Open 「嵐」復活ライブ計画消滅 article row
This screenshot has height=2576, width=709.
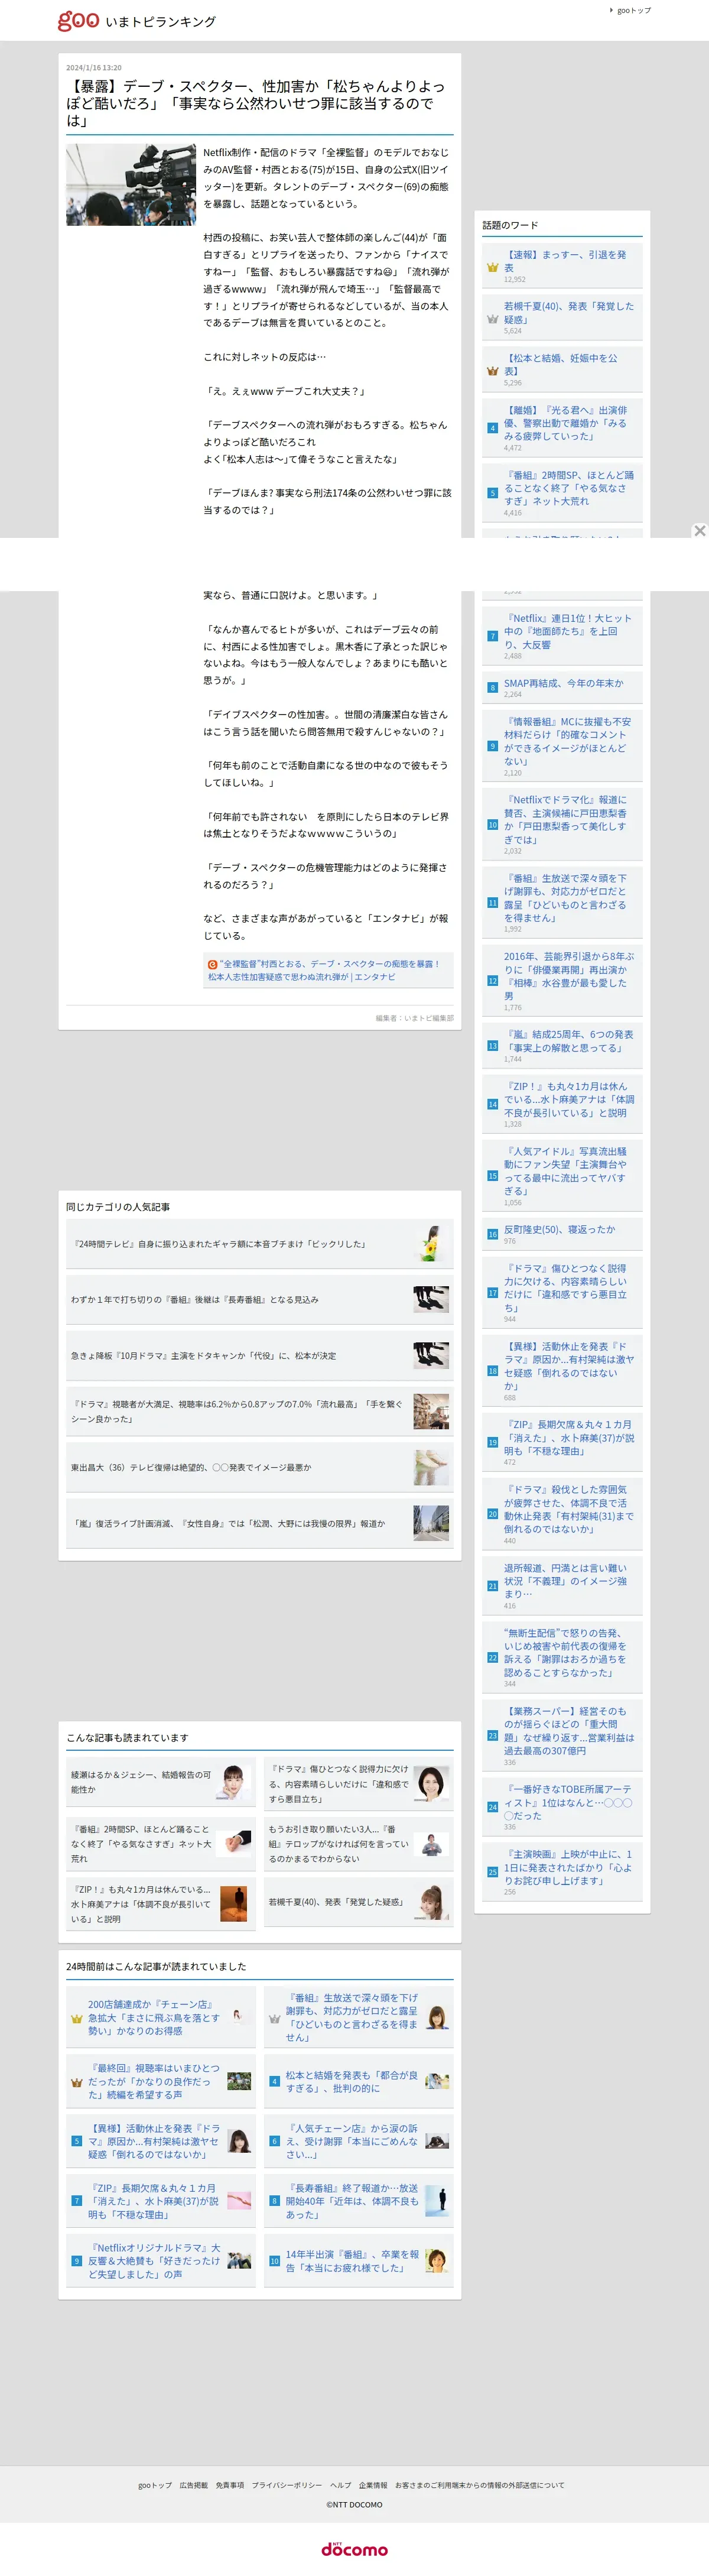[x=260, y=1524]
